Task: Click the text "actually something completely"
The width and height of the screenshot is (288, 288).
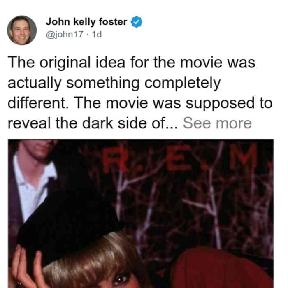Action: [114, 83]
